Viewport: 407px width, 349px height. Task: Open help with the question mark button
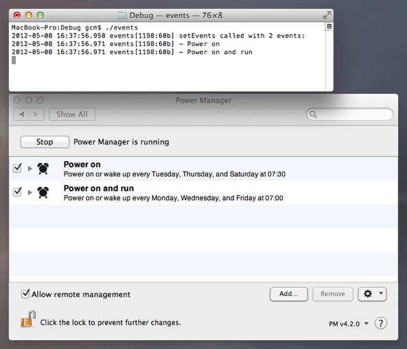click(x=381, y=324)
